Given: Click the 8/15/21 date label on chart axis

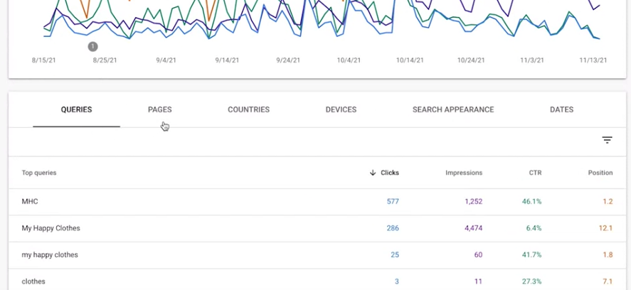Looking at the screenshot, I should pos(44,60).
